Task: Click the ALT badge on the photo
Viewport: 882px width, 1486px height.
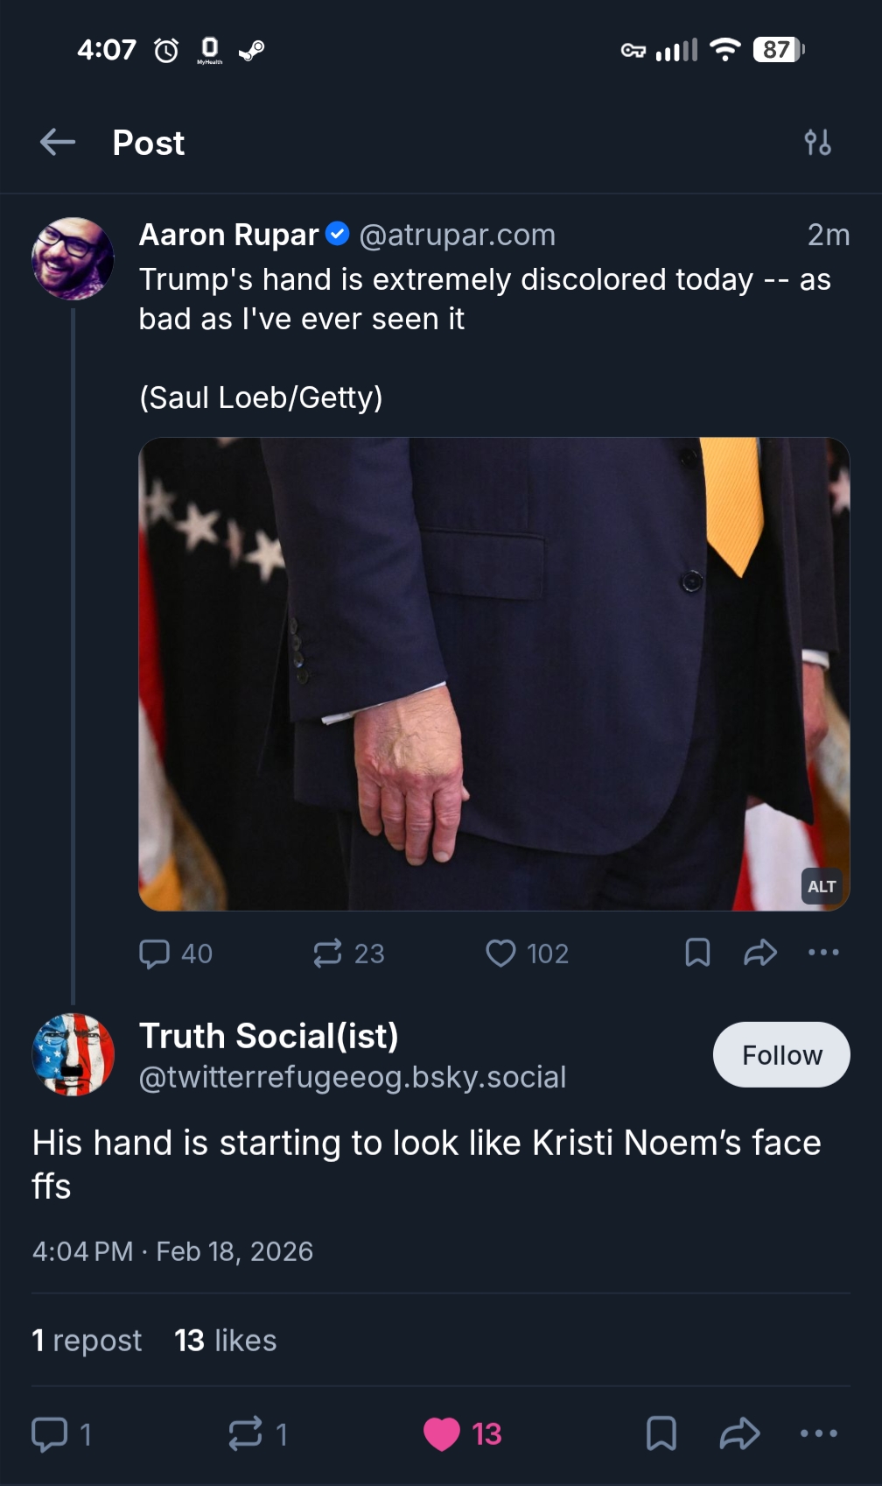Action: [822, 886]
